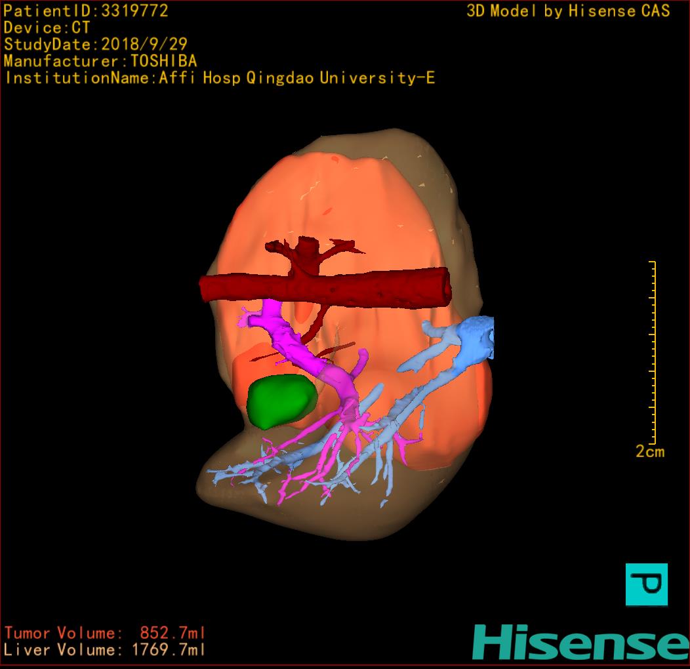Screen dimensions: 690x669
Task: Click the StudyDate 2018/9/29 text
Action: pyautogui.click(x=96, y=45)
